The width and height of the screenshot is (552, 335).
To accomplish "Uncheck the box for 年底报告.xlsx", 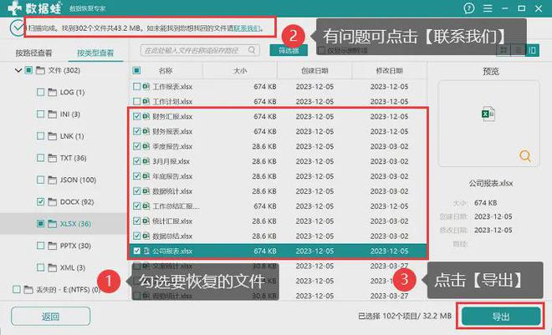I will pos(136,176).
